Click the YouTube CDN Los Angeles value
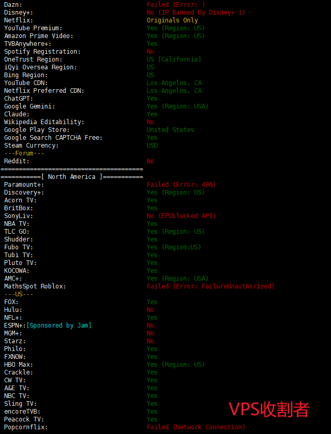Screen dimensions: 331x434 (x=174, y=83)
